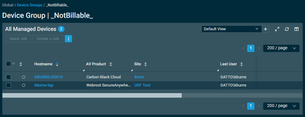Tick the checkbox for KBURNS-DSK10

(x=8, y=77)
